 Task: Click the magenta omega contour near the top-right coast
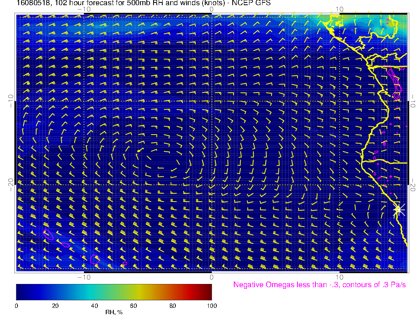[395, 79]
